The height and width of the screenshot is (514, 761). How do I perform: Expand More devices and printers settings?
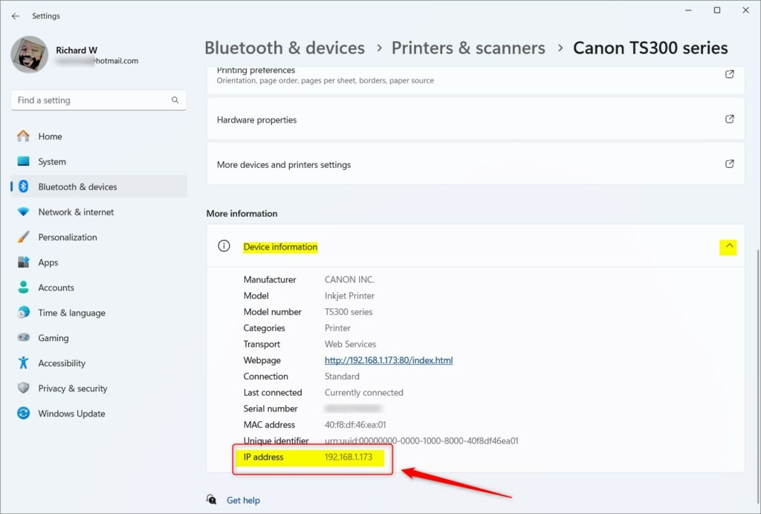coord(729,163)
